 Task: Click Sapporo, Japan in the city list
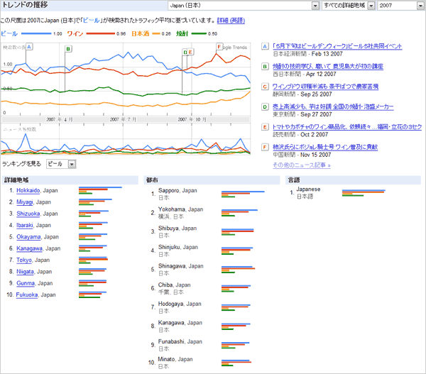177,191
